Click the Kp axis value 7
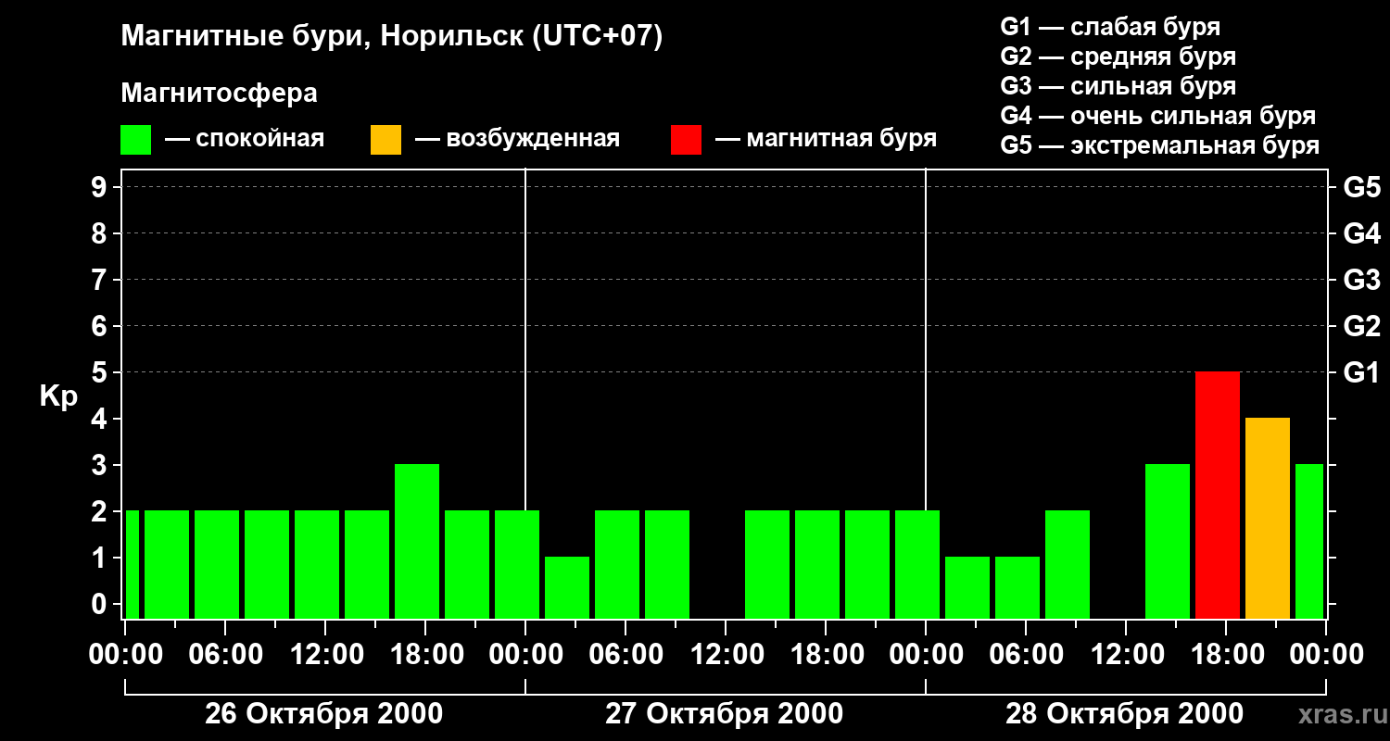 tap(101, 280)
